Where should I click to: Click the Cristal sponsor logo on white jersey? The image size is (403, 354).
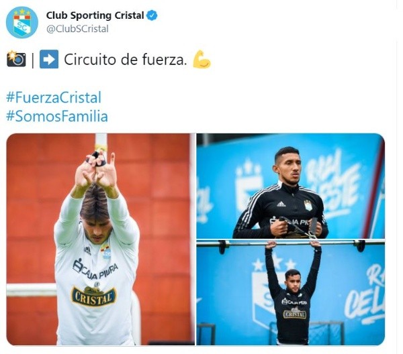[94, 296]
